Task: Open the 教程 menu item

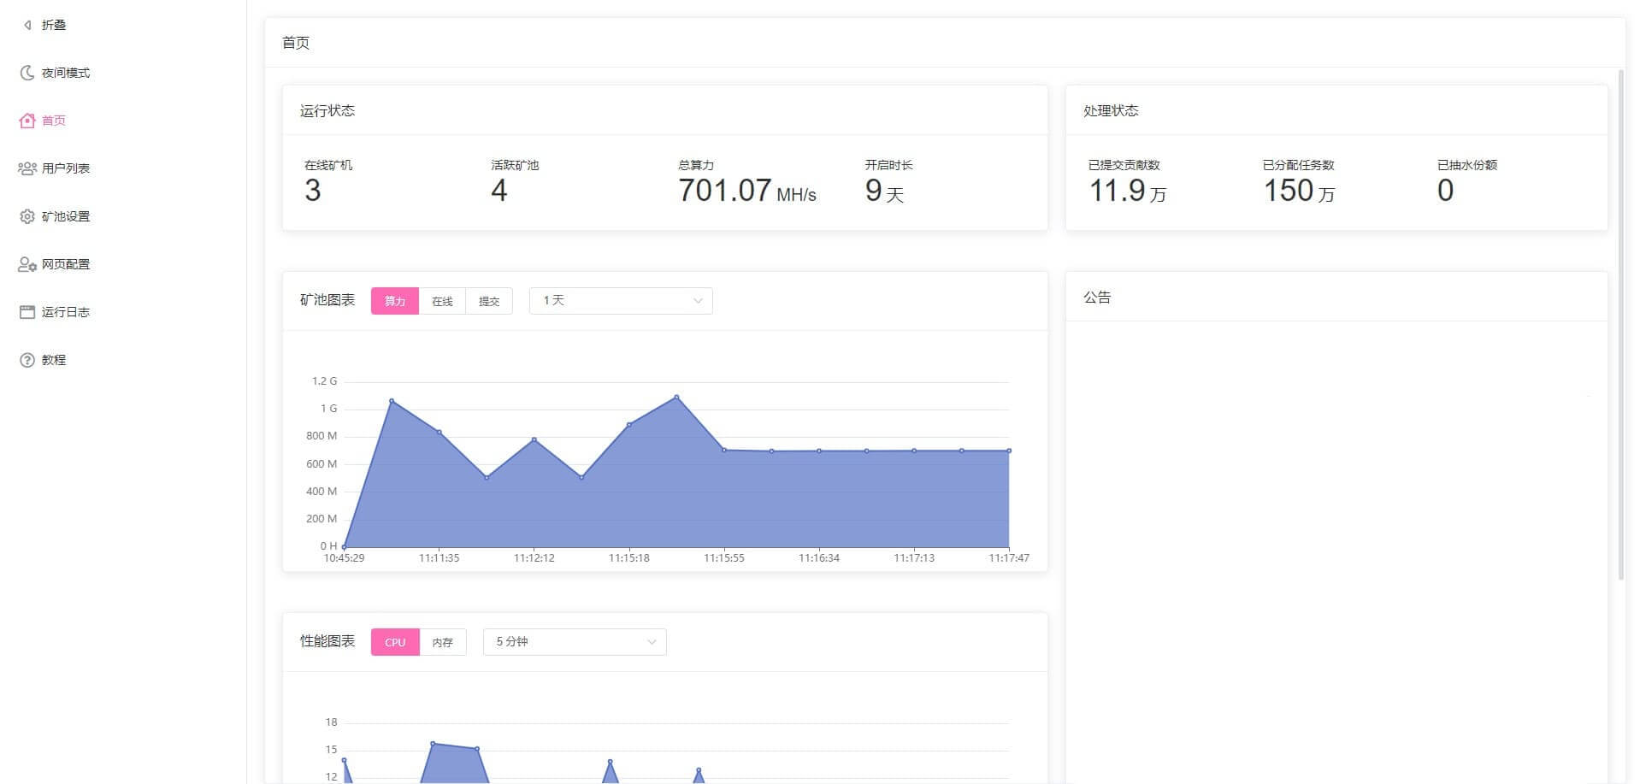Action: point(54,360)
